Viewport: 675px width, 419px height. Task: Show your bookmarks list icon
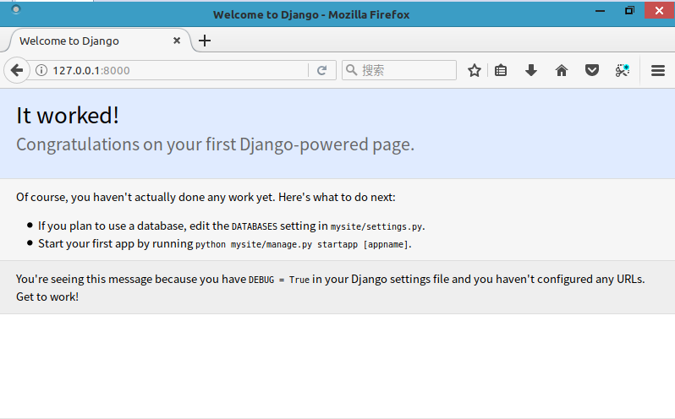501,70
